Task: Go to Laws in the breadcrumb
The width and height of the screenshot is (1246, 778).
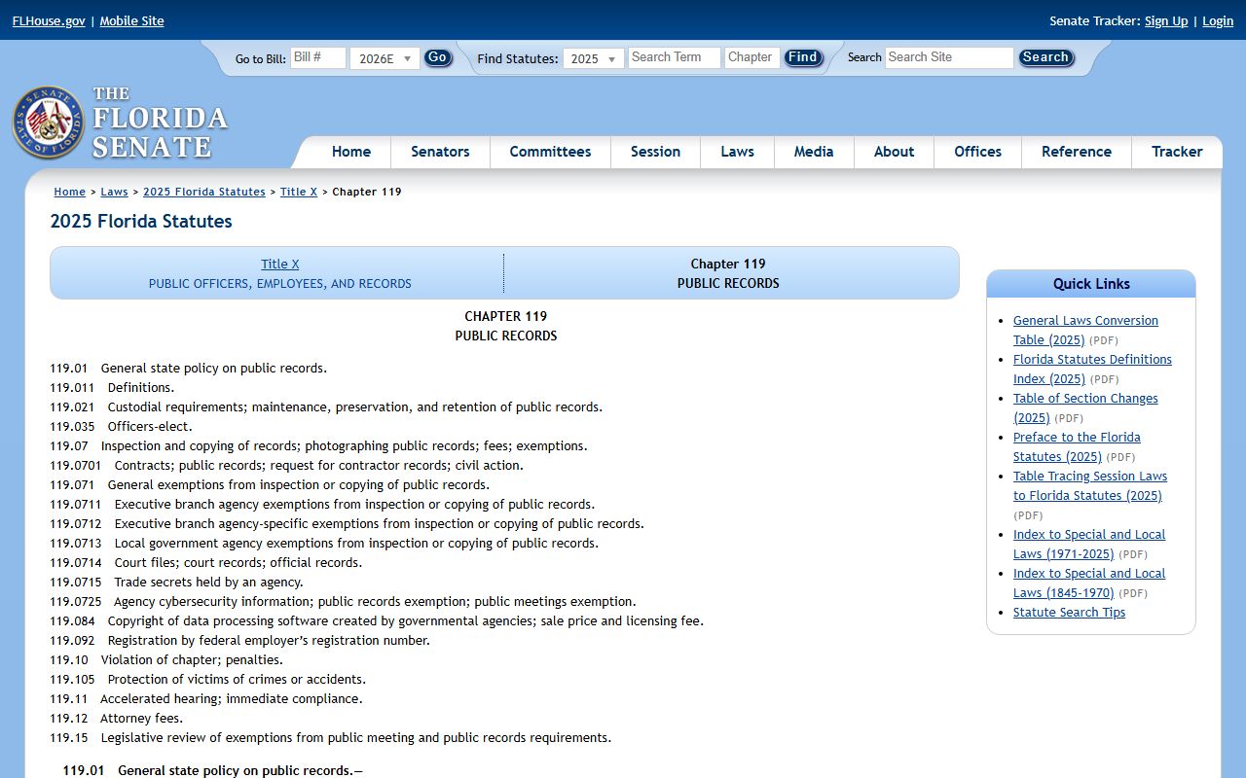Action: point(114,192)
